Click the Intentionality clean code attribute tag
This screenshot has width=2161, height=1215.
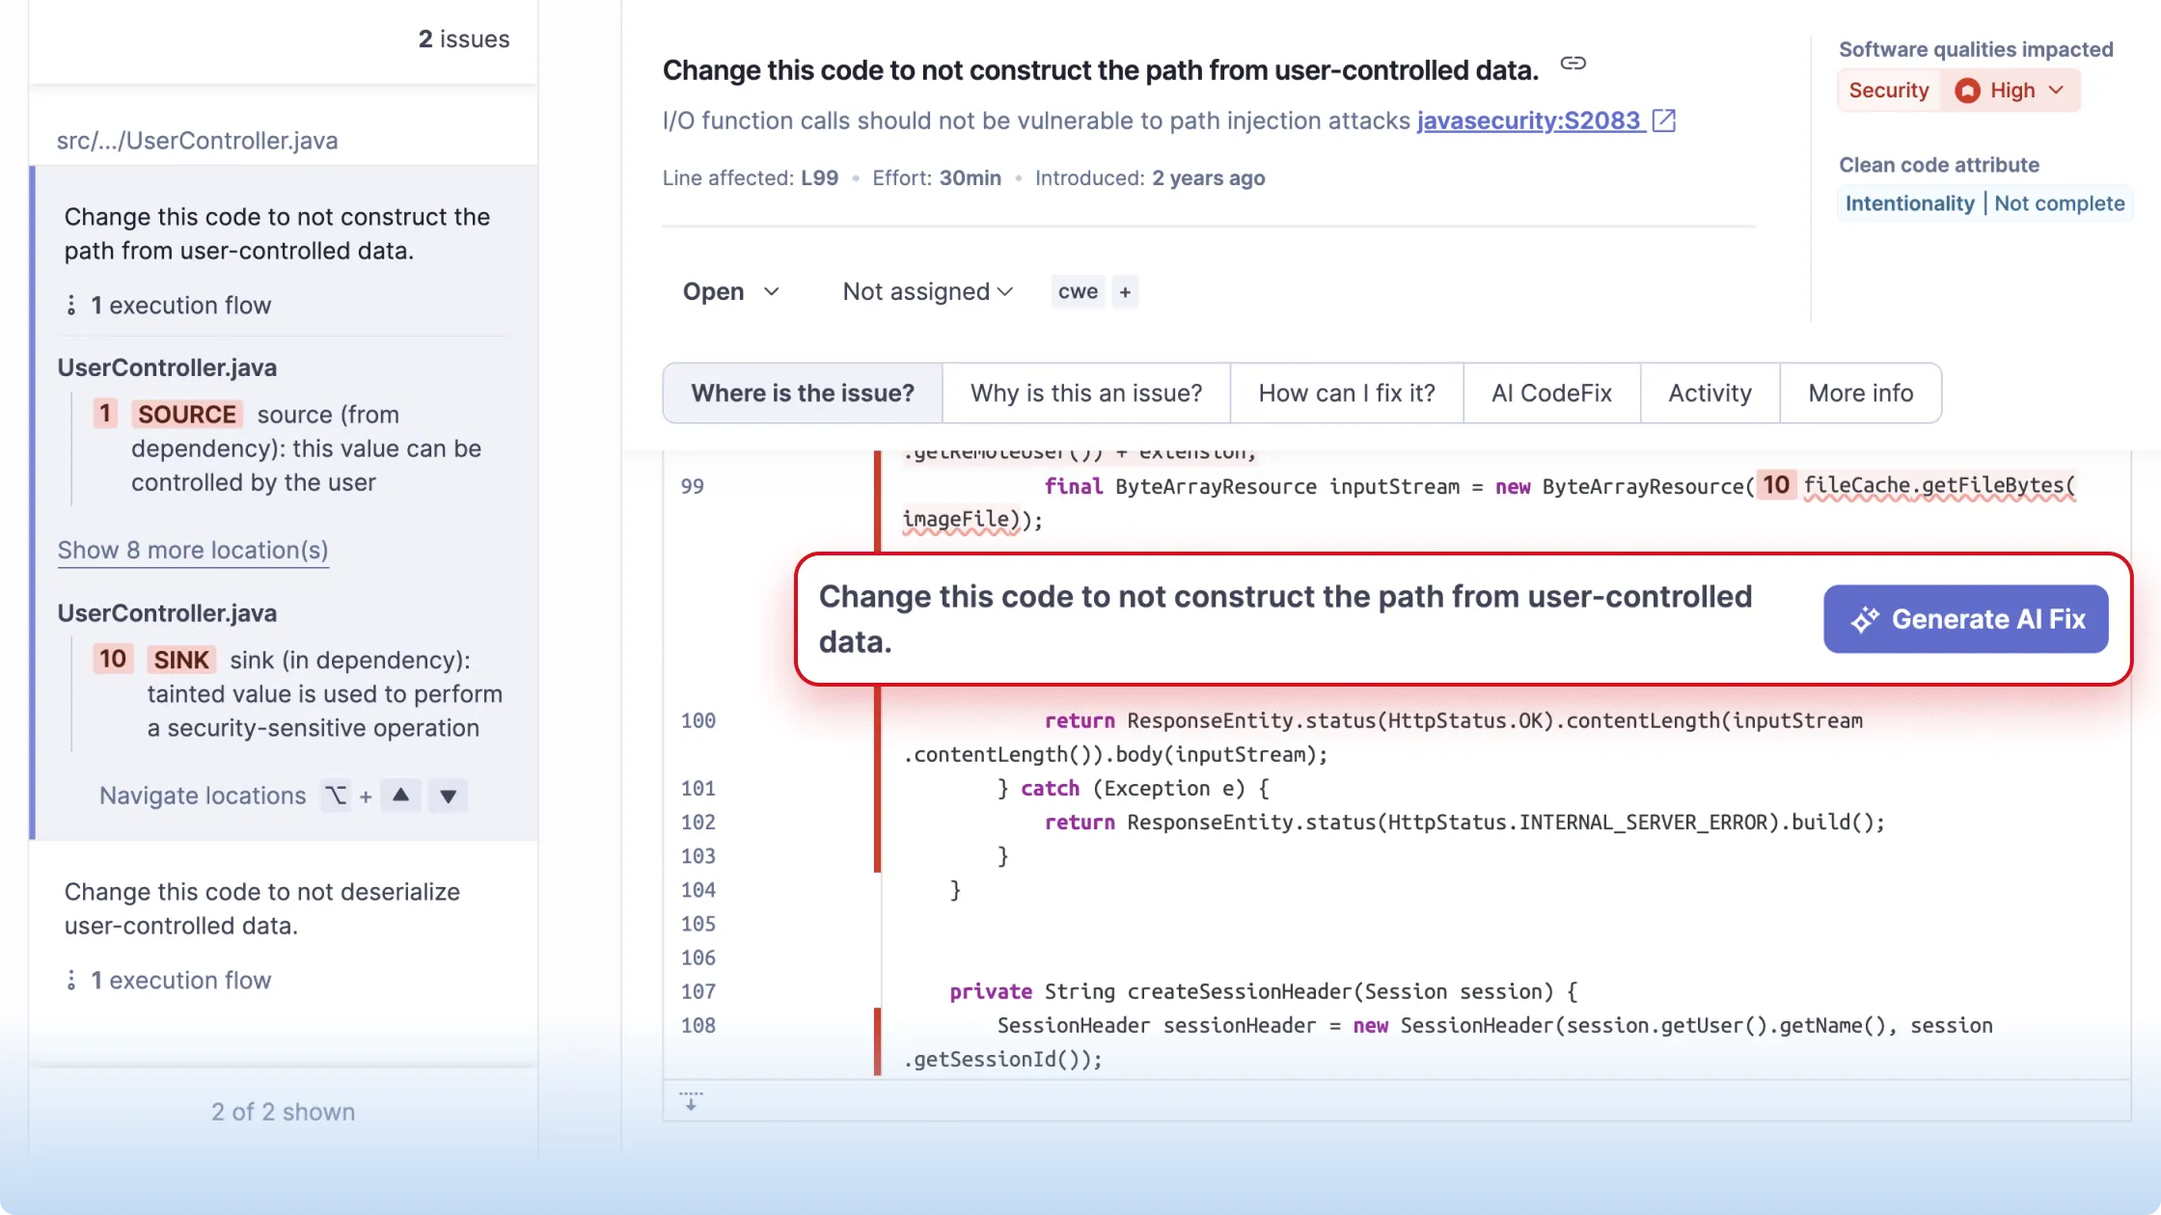[x=1909, y=203]
